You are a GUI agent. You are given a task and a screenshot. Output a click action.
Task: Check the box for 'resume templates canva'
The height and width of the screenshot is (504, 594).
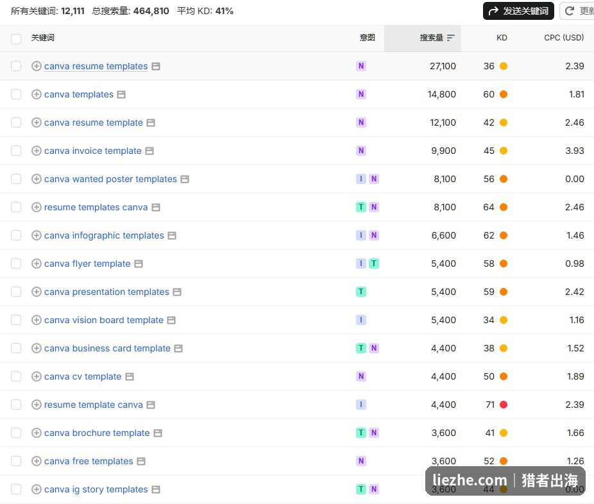point(16,207)
